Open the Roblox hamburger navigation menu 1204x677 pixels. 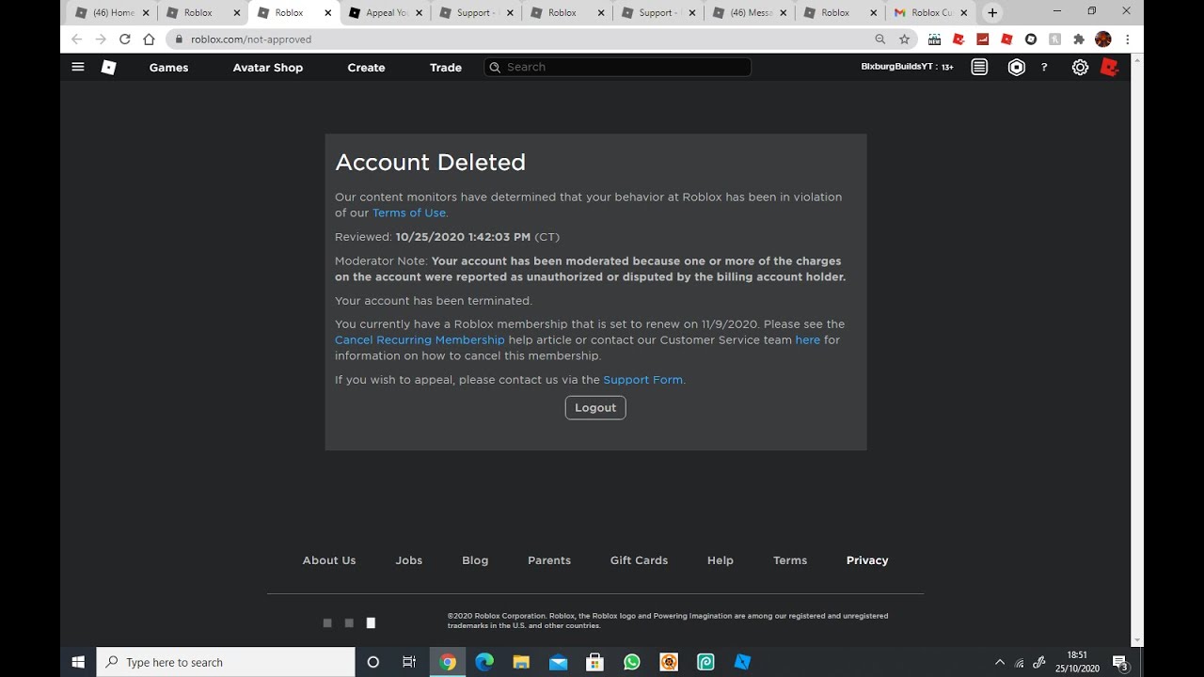78,67
